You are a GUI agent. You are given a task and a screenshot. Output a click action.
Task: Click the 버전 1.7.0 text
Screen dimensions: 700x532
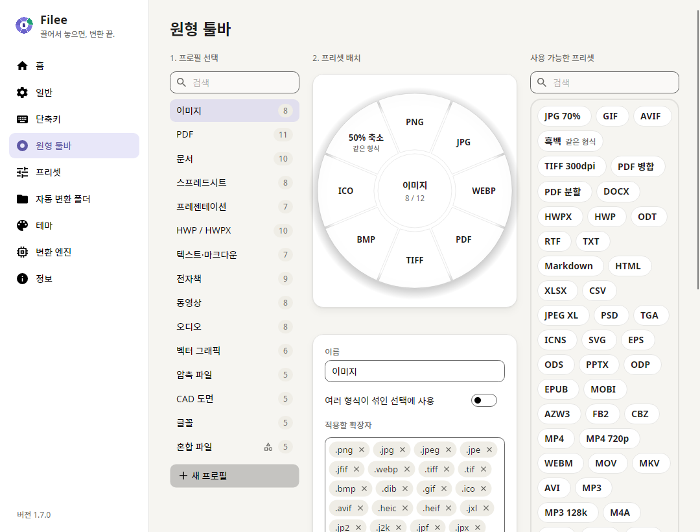pos(34,514)
